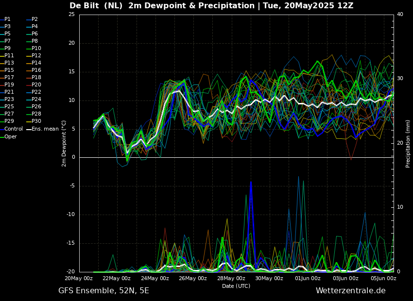This screenshot has height=301, width=413.
Task: Click the Control legend label
Action: point(13,129)
